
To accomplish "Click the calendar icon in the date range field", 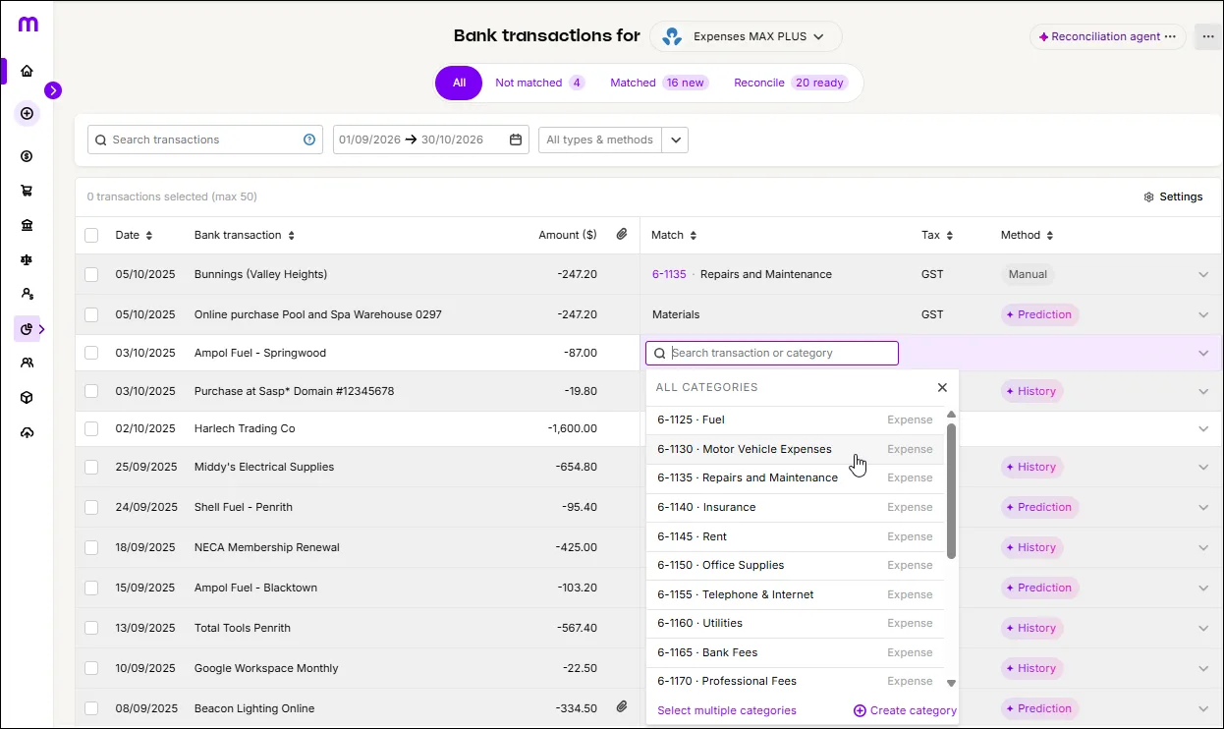I will 515,140.
